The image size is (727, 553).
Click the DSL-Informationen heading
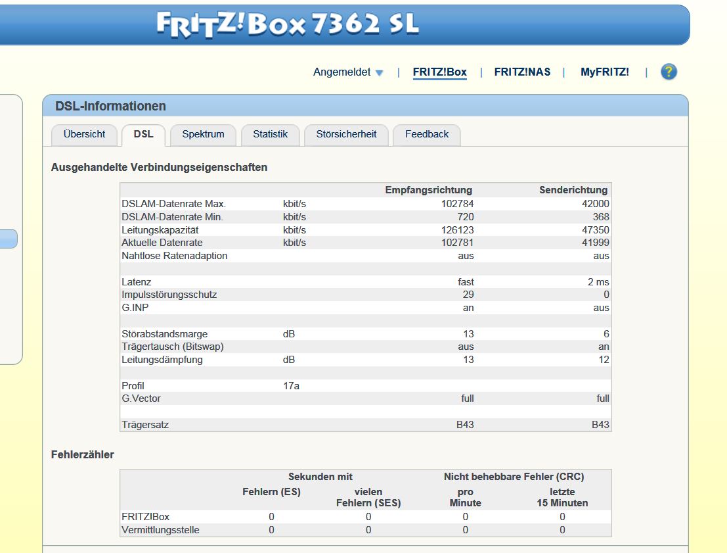pos(110,107)
